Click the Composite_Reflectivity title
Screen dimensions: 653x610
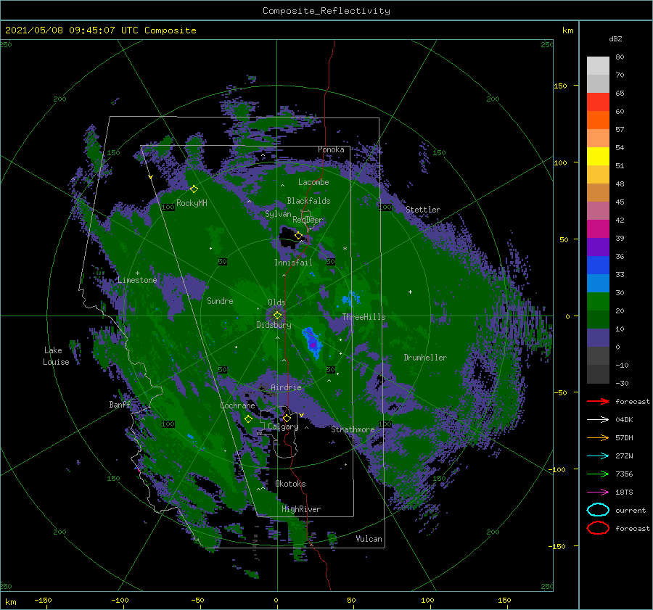tap(326, 11)
